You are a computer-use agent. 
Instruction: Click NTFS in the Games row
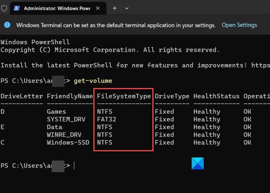point(105,112)
